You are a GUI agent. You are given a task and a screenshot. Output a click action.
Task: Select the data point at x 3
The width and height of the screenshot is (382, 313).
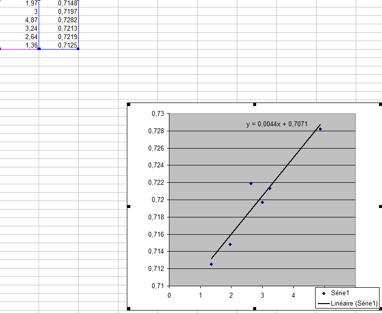263,202
